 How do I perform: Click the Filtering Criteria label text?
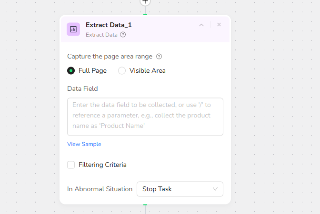tap(102, 165)
